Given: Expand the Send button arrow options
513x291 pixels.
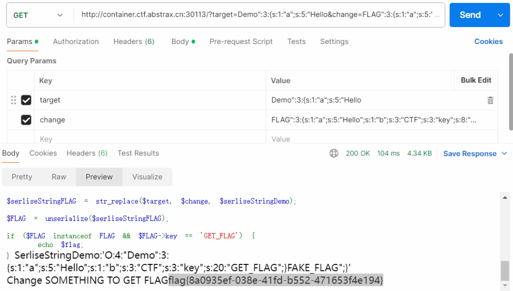Looking at the screenshot, I should [500, 15].
